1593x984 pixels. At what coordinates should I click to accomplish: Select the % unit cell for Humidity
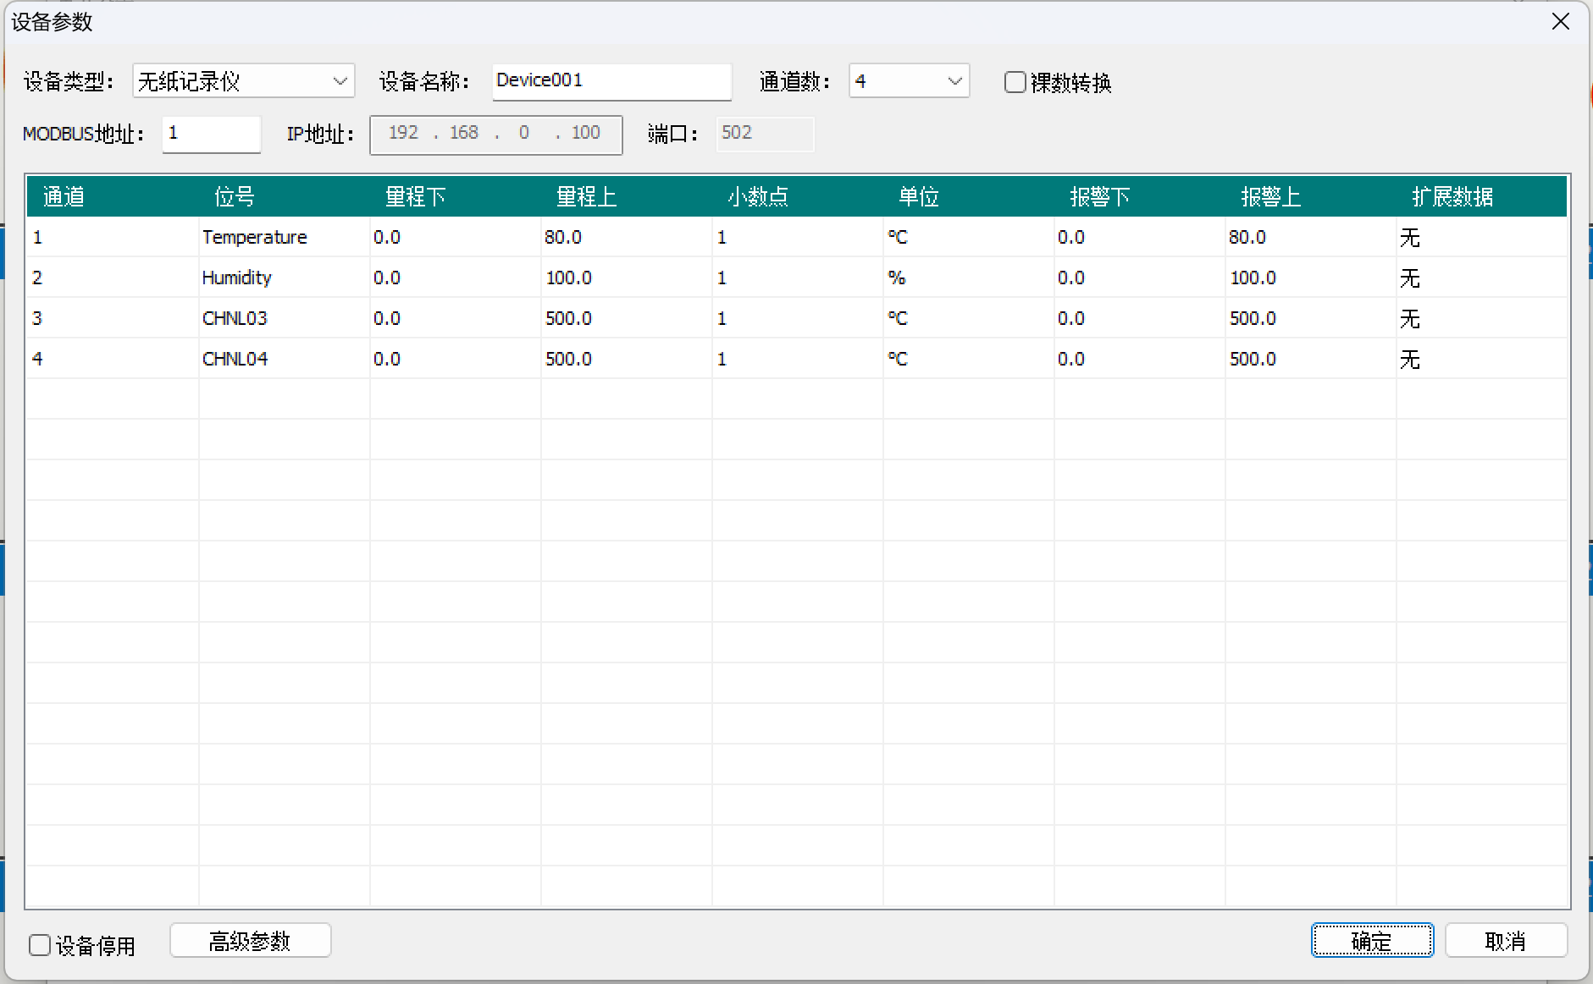897,278
